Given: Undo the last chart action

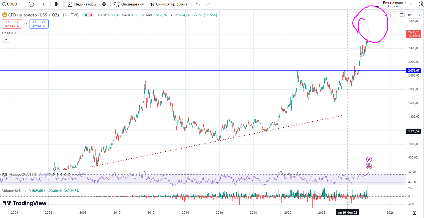Looking at the screenshot, I should pyautogui.click(x=198, y=4).
